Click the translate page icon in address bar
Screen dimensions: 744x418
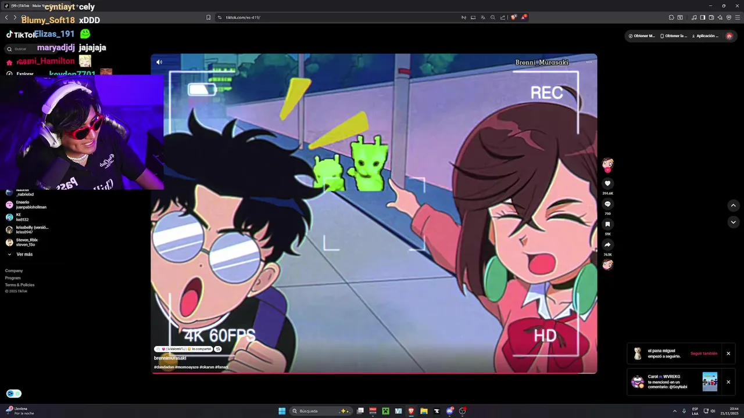pyautogui.click(x=483, y=17)
